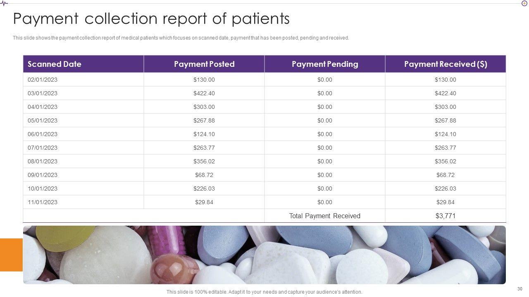Click the $3,771 total amount cell

446,216
